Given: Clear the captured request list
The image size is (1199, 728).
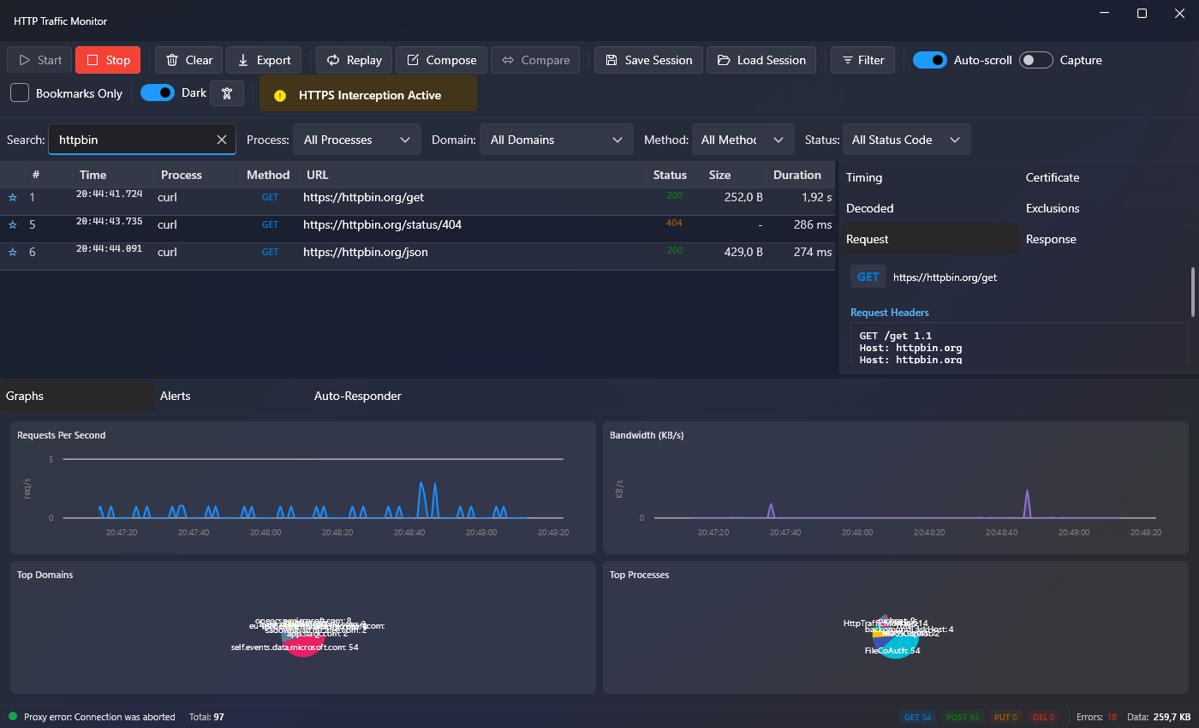Looking at the screenshot, I should (188, 60).
